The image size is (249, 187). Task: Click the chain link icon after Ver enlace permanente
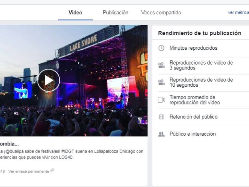[52, 170]
